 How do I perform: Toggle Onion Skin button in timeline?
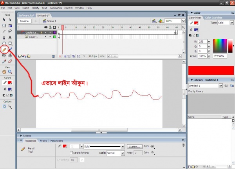click(x=65, y=56)
